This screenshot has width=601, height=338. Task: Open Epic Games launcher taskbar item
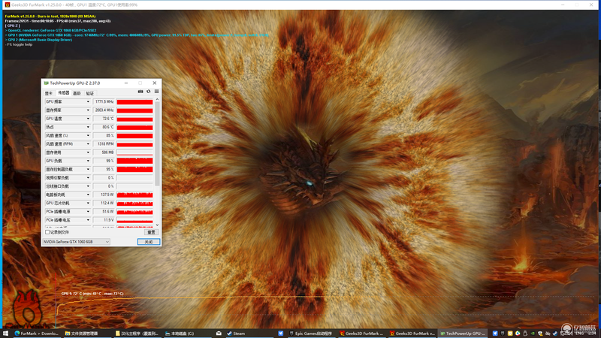[x=311, y=333]
